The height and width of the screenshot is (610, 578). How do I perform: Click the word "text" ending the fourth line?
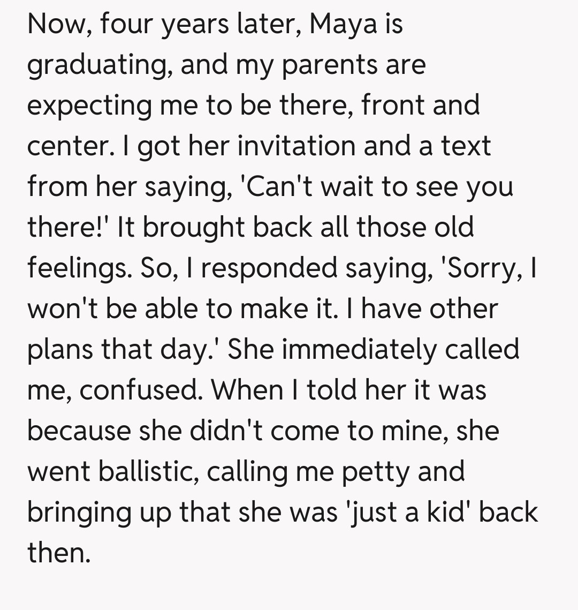[465, 146]
